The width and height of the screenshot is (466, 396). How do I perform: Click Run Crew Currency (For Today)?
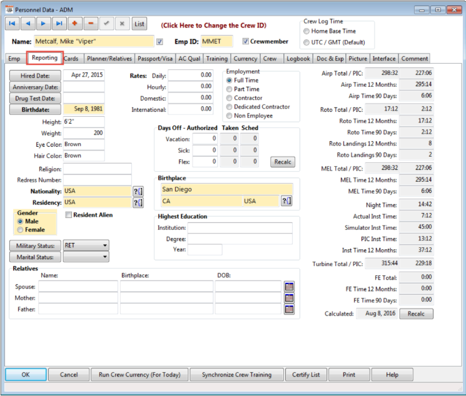click(x=139, y=375)
